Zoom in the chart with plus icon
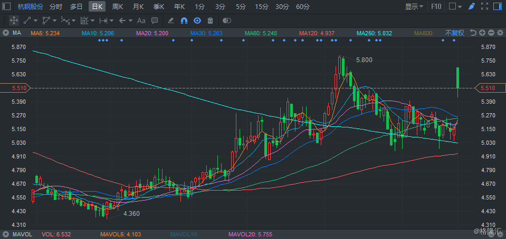 [482, 33]
